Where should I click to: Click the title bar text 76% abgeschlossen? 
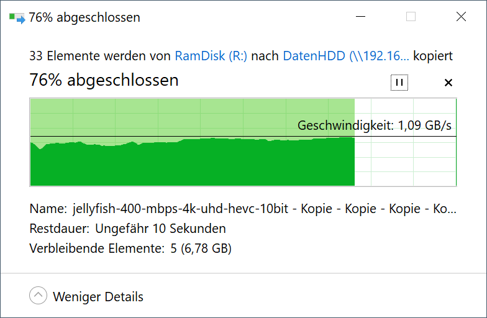[x=84, y=17]
